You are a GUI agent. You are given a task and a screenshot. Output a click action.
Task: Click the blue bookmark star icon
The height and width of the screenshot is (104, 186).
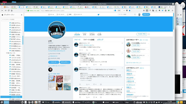click(130, 10)
